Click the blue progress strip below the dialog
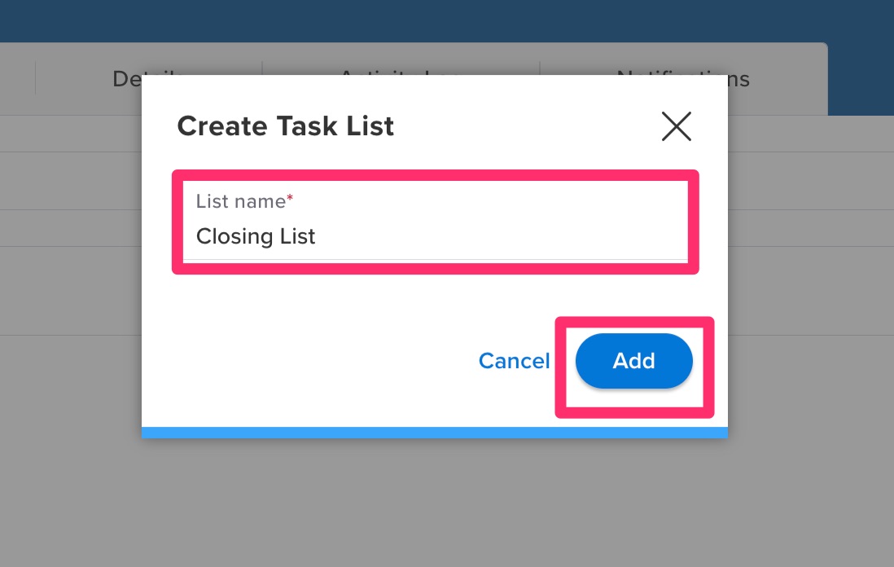Image resolution: width=894 pixels, height=567 pixels. [435, 433]
